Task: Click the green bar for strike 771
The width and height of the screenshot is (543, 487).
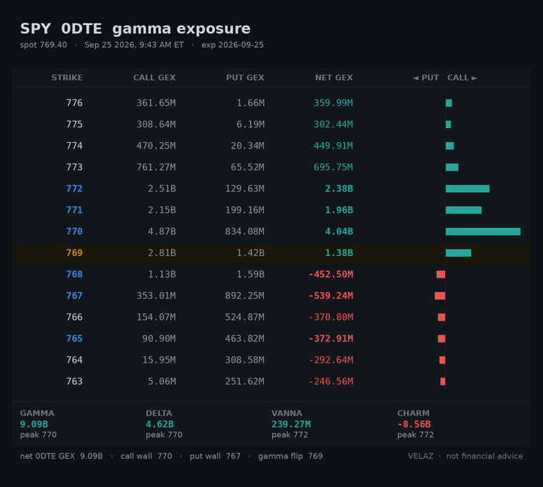Action: [464, 210]
